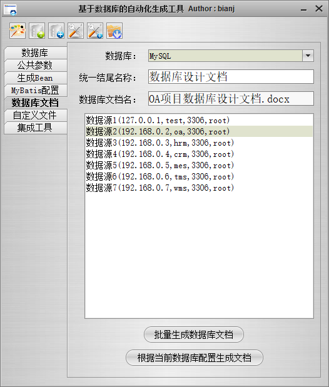Click the 数据库文档名 input field
The image size is (329, 387).
(x=231, y=99)
